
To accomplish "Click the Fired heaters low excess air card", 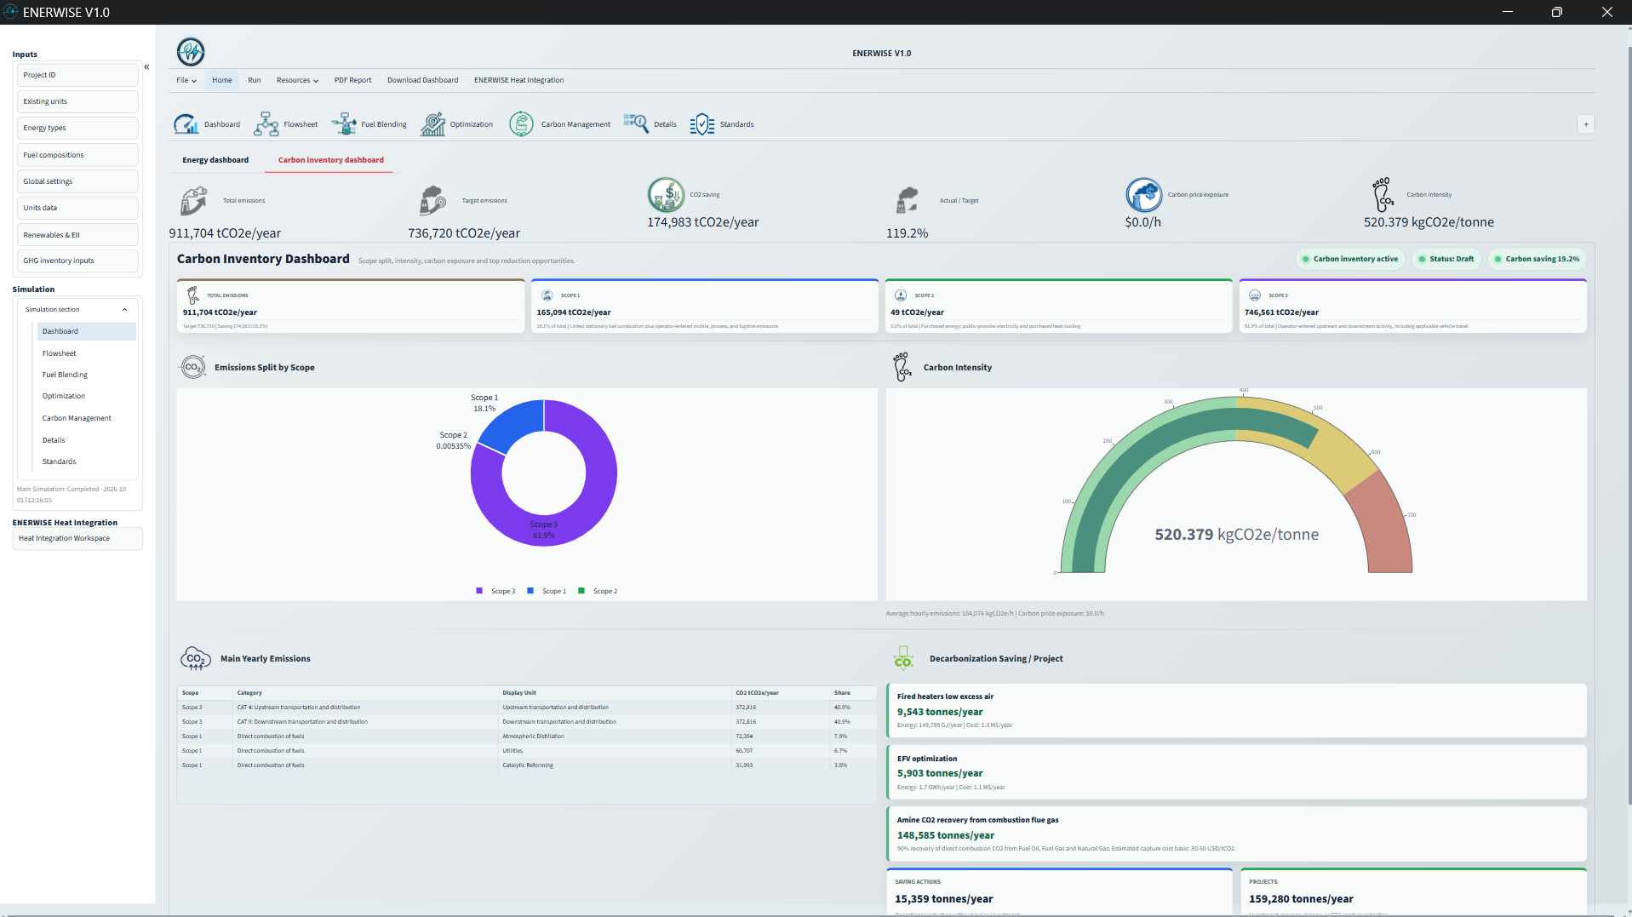I will point(1236,710).
